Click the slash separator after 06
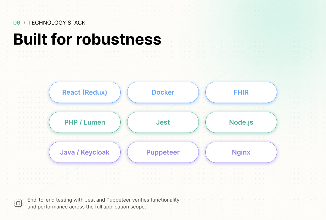 [x=24, y=23]
